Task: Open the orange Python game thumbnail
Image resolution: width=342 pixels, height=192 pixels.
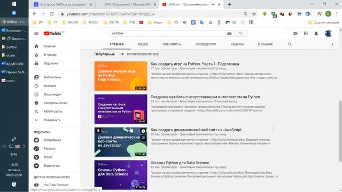Action: [121, 76]
